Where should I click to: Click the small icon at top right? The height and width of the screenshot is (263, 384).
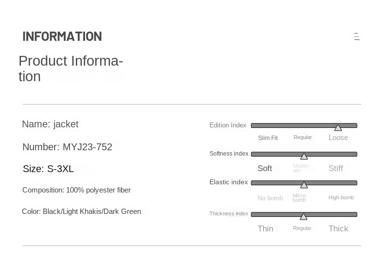click(x=356, y=36)
